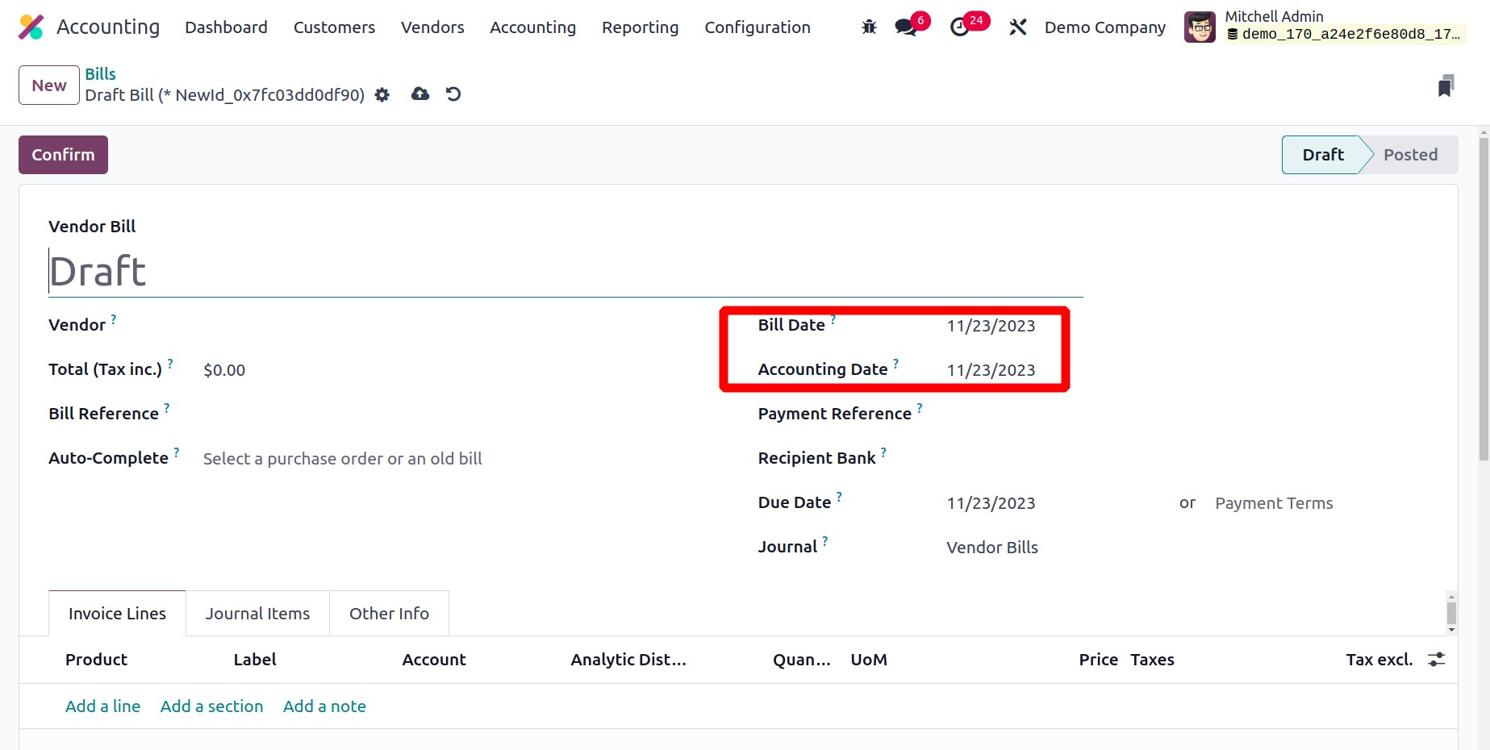Viewport: 1490px width, 750px height.
Task: Toggle optional columns settings icon in table
Action: pos(1436,660)
